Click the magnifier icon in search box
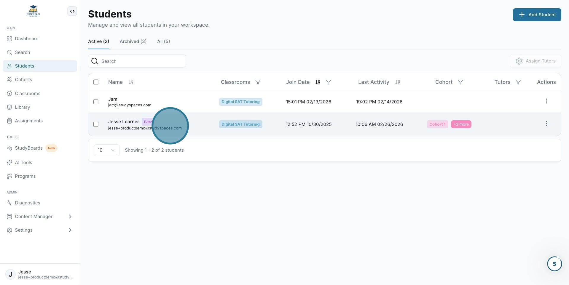The width and height of the screenshot is (569, 285). [95, 61]
